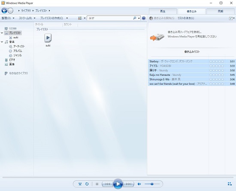Select 画像 in the tree
The height and width of the screenshot is (191, 236).
point(12,64)
